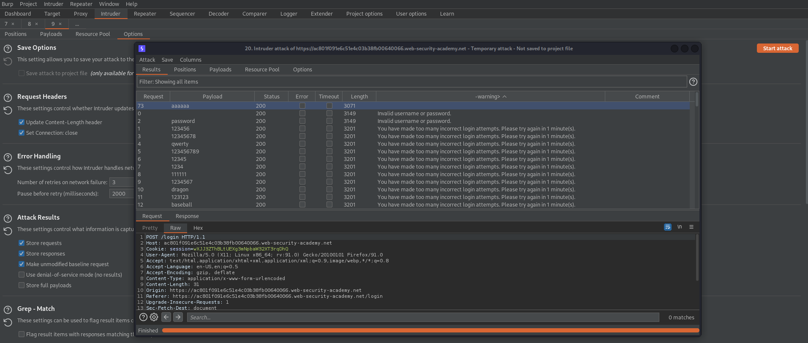Focus the Search field below request
Image resolution: width=808 pixels, height=343 pixels.
coord(423,317)
